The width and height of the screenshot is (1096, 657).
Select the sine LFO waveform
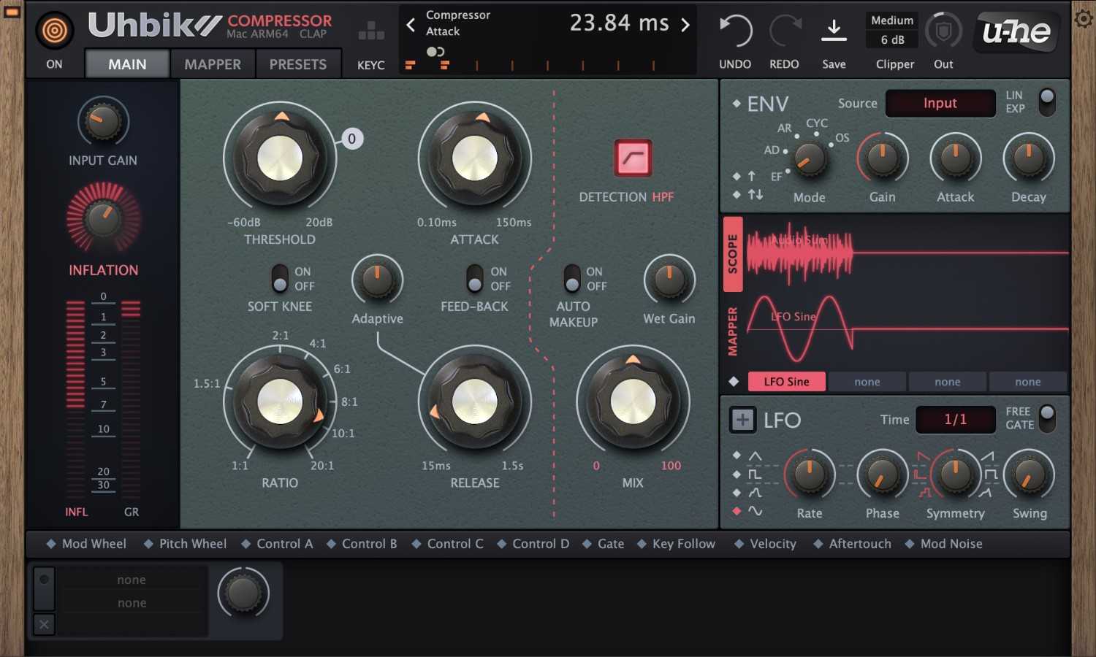756,512
